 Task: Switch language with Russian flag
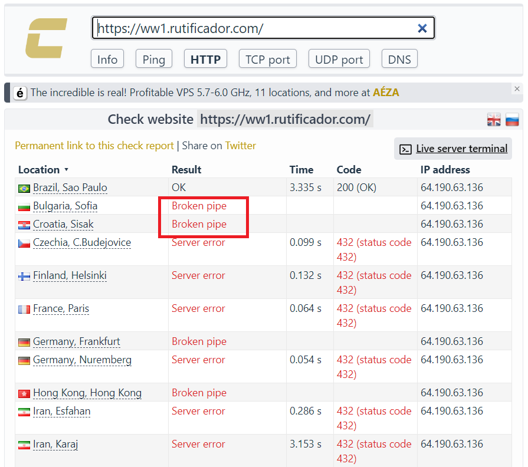pyautogui.click(x=512, y=120)
